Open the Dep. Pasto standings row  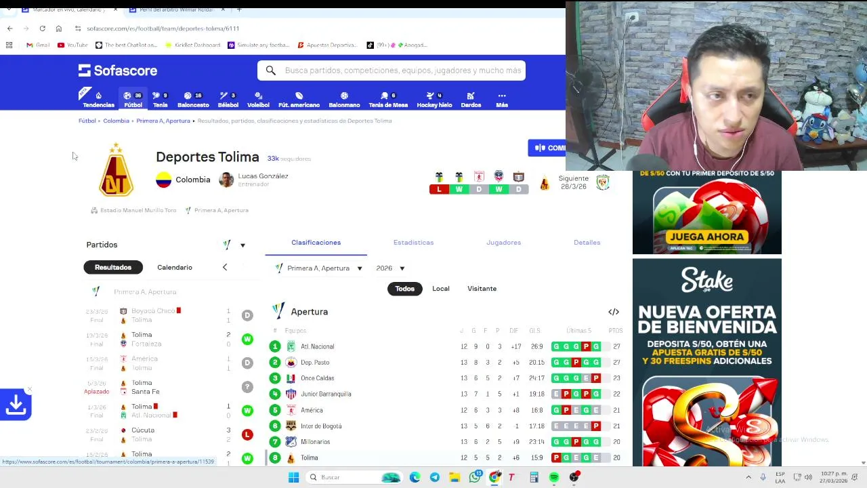tap(446, 363)
